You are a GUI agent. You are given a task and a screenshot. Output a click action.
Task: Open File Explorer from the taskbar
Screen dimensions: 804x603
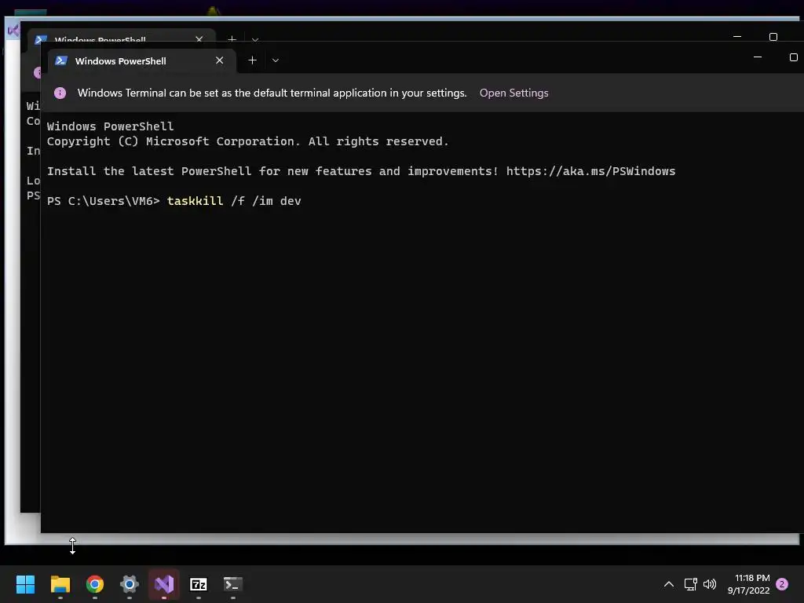(x=60, y=584)
